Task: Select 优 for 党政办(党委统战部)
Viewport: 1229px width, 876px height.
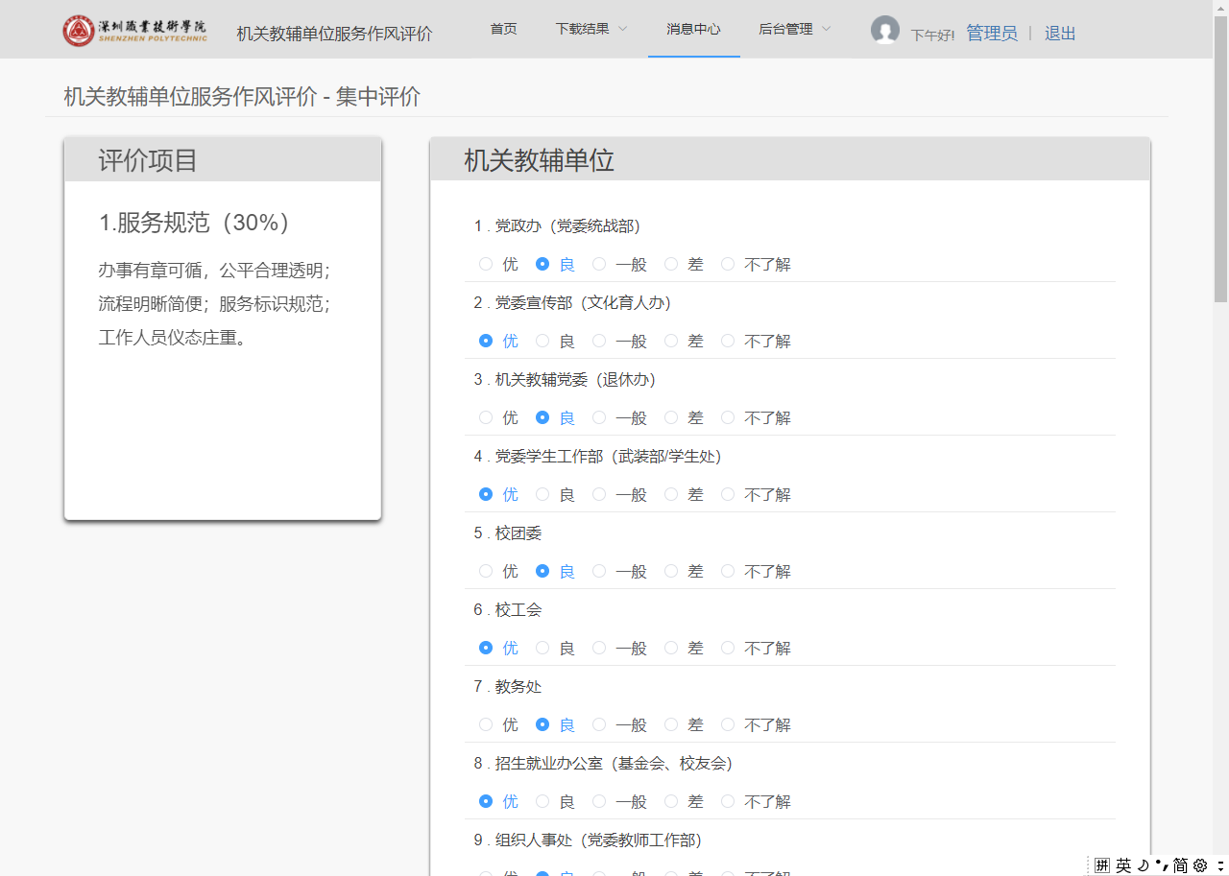Action: (486, 264)
